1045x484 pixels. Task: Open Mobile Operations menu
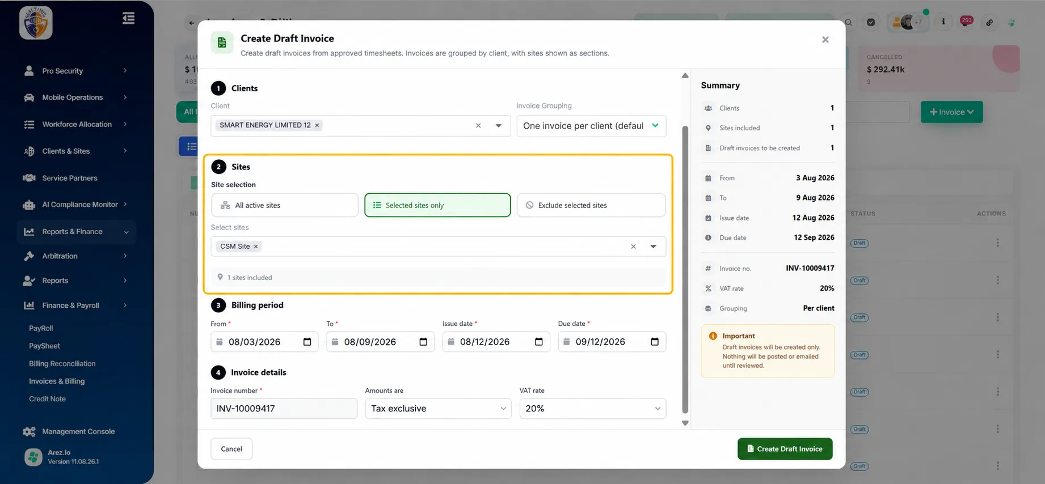pyautogui.click(x=76, y=97)
